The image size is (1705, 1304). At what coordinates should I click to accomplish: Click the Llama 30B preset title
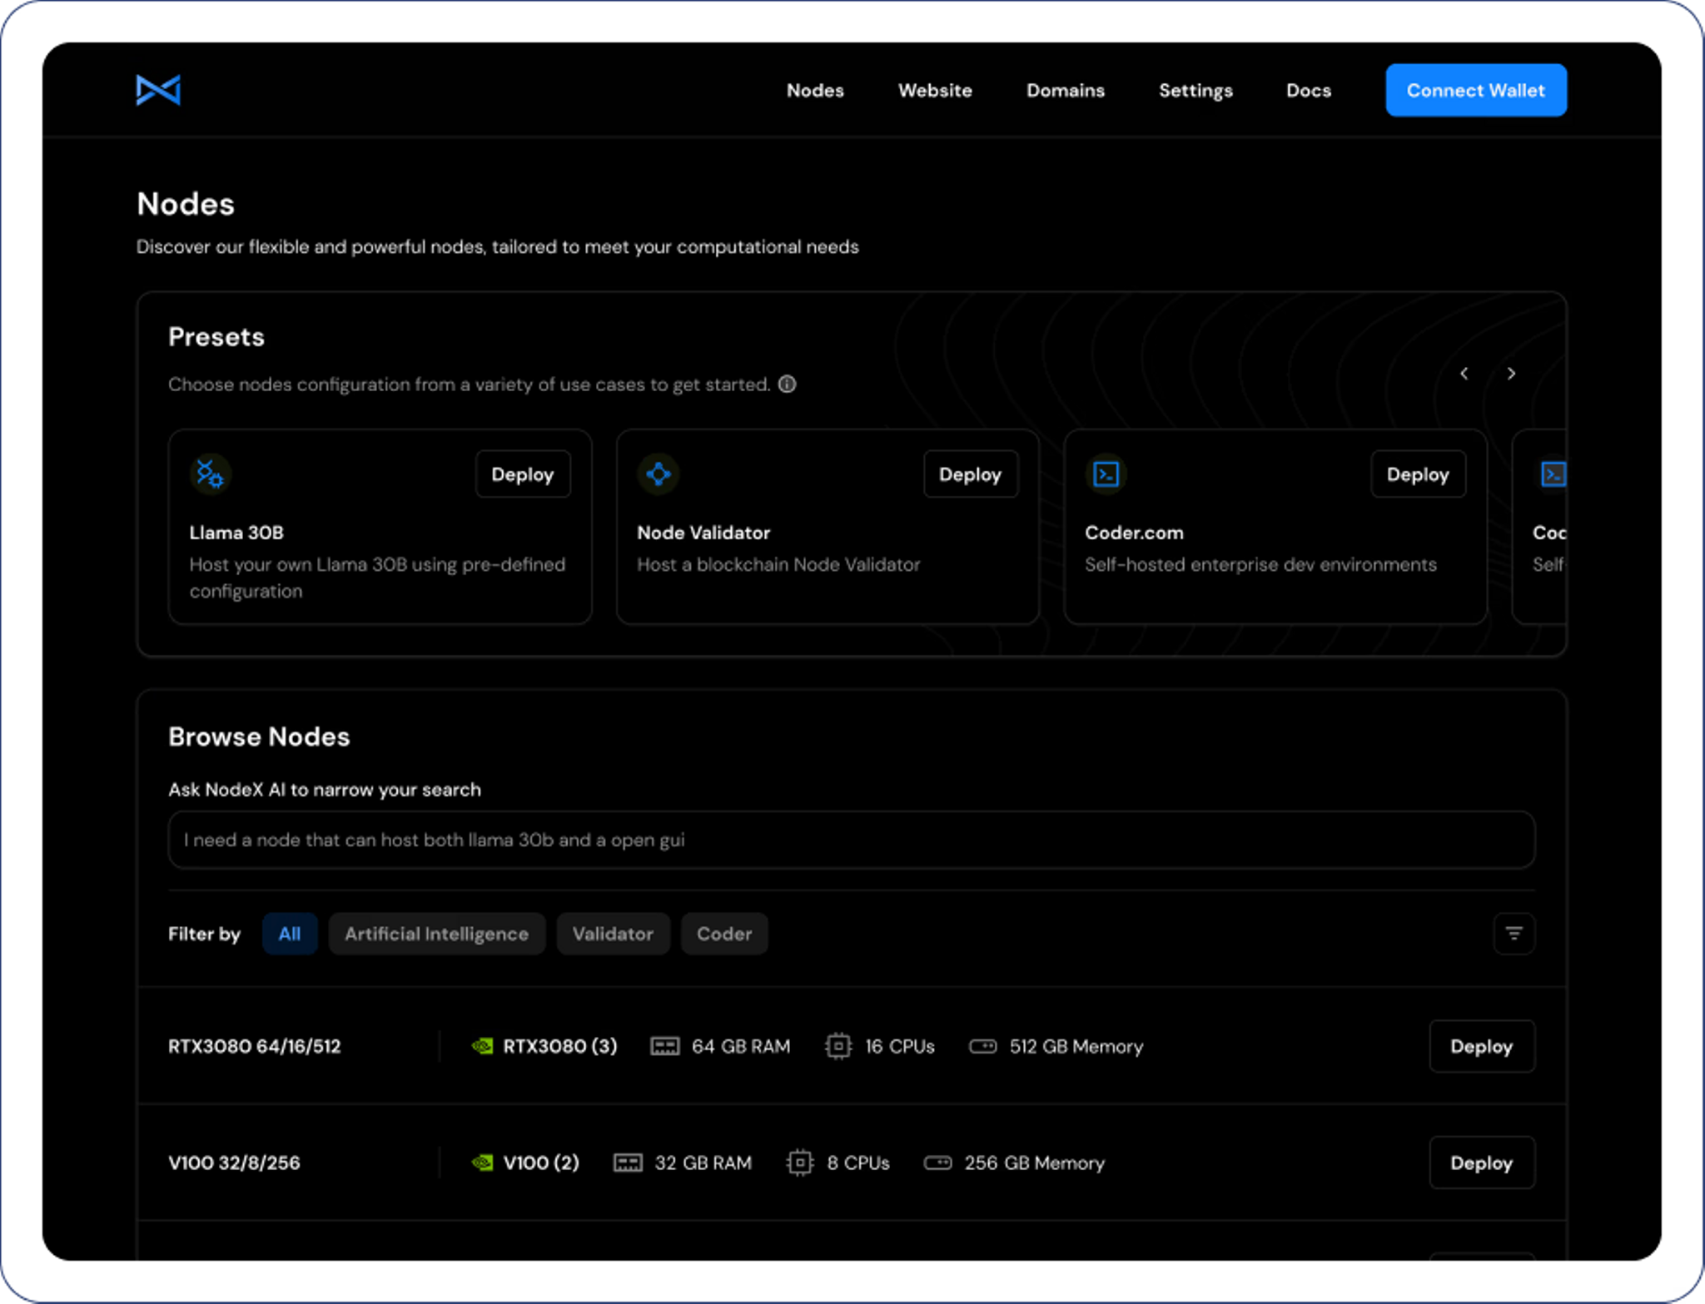pyautogui.click(x=236, y=533)
